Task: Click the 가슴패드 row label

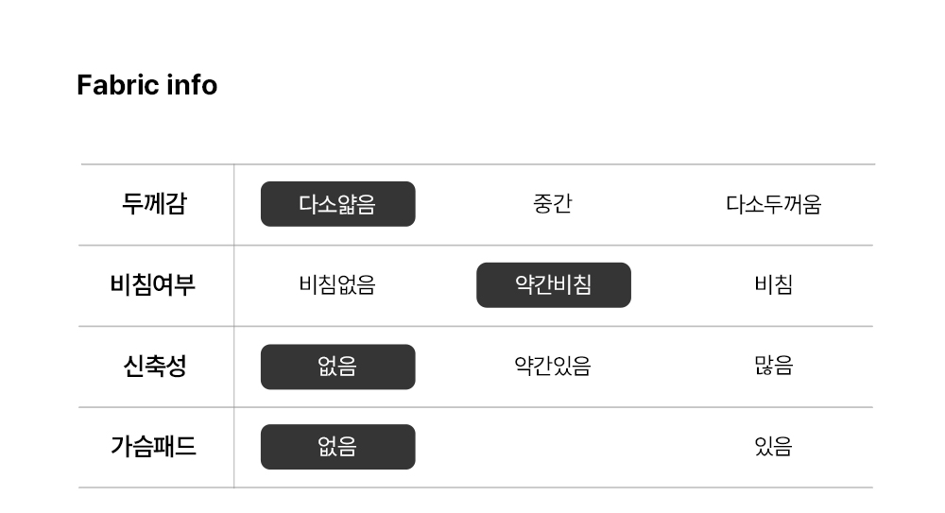Action: (153, 447)
